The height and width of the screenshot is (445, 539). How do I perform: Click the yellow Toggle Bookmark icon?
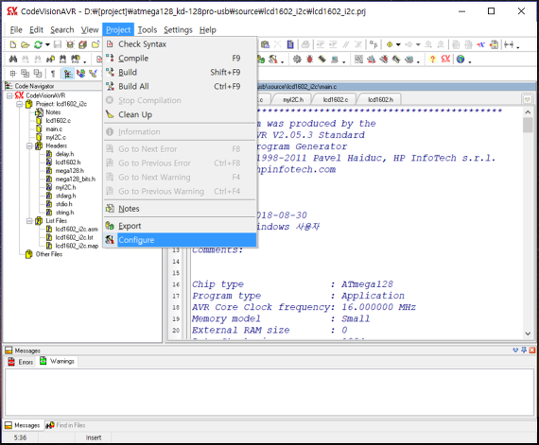coord(390,44)
